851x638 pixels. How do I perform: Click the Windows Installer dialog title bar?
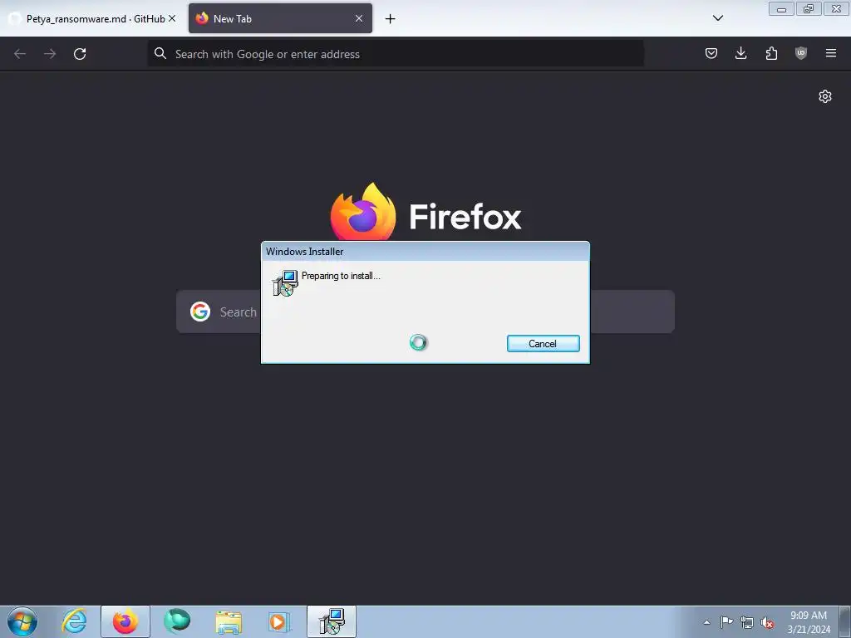(x=425, y=251)
